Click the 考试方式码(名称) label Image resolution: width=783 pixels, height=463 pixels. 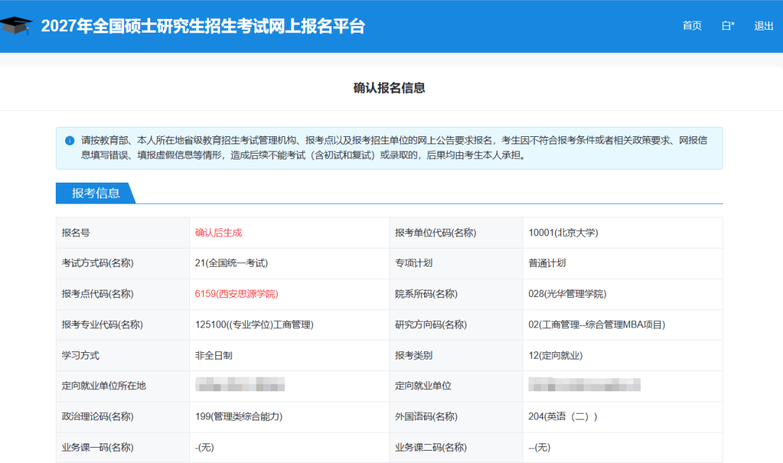pos(97,263)
